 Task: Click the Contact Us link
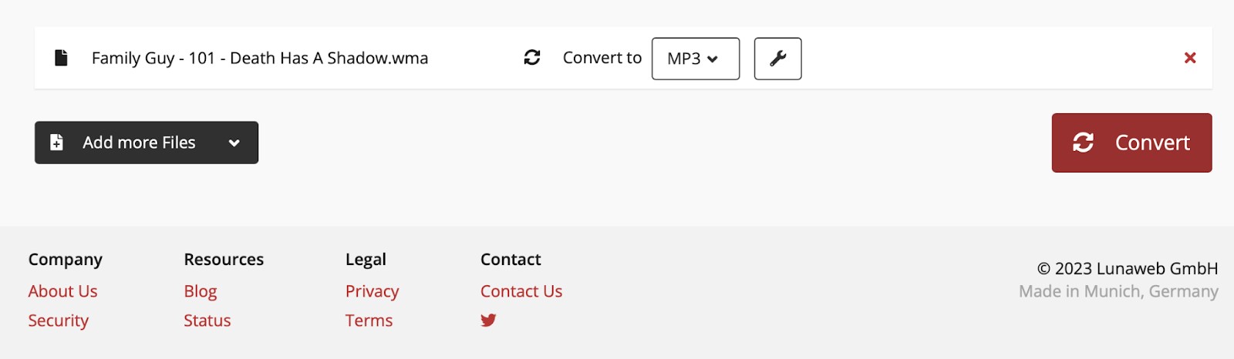[521, 291]
